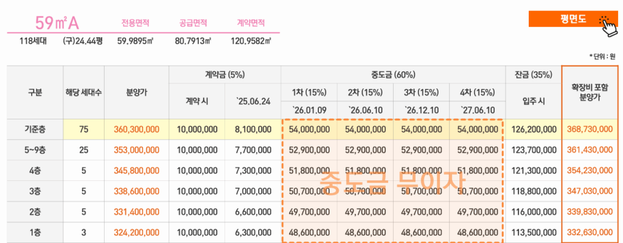Click the 368,730,000 expansion price cell
This screenshot has height=243, width=623.
pyautogui.click(x=590, y=129)
